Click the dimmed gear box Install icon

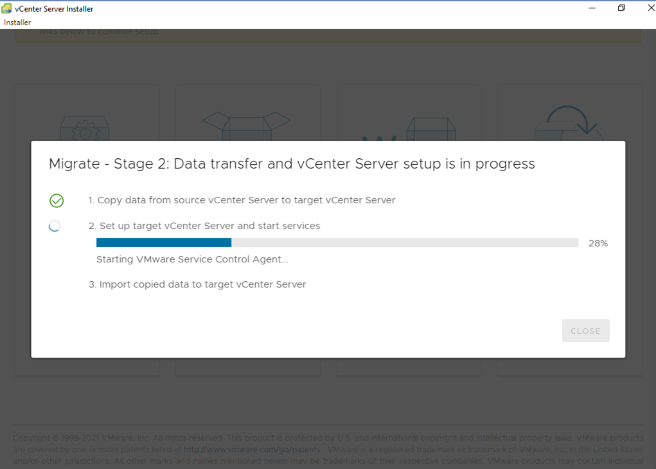(x=85, y=129)
